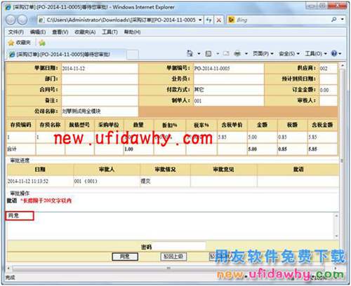Open the search provider dropdown arrow

coord(343,20)
